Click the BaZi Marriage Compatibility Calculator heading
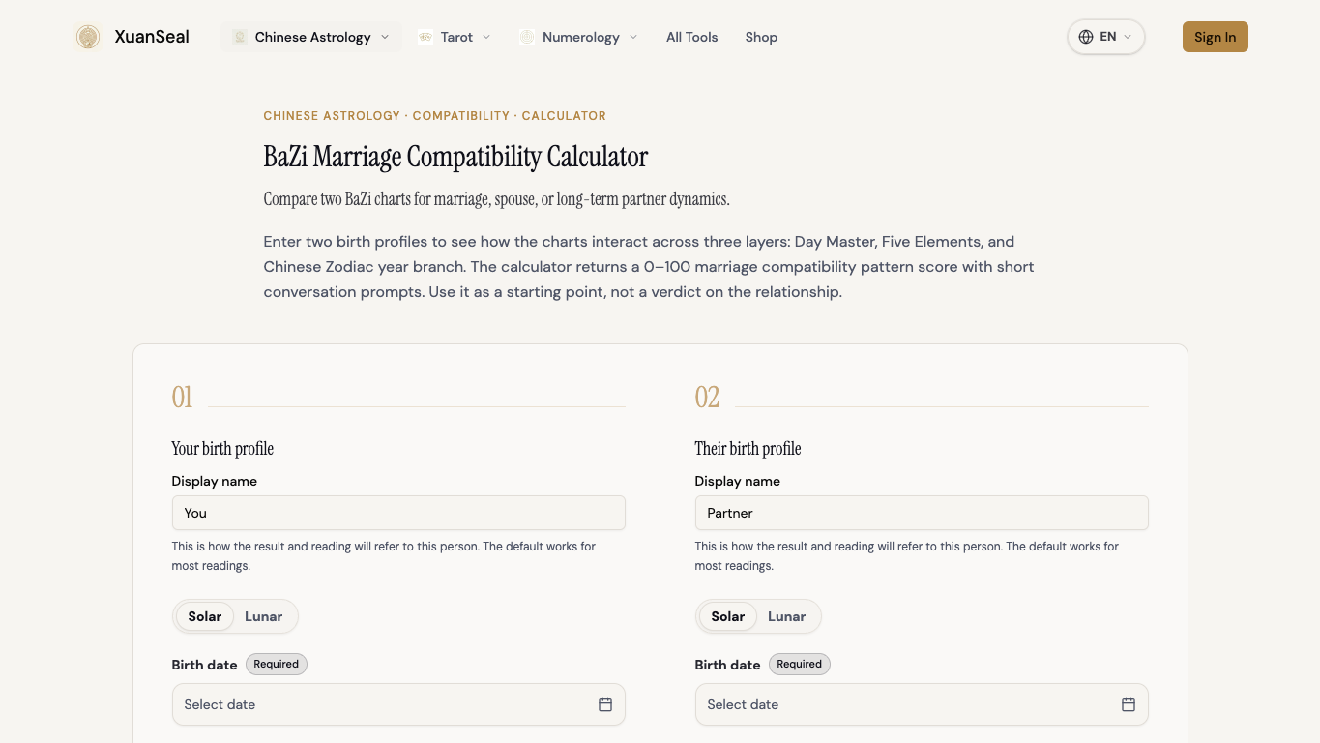This screenshot has width=1320, height=743. (455, 157)
